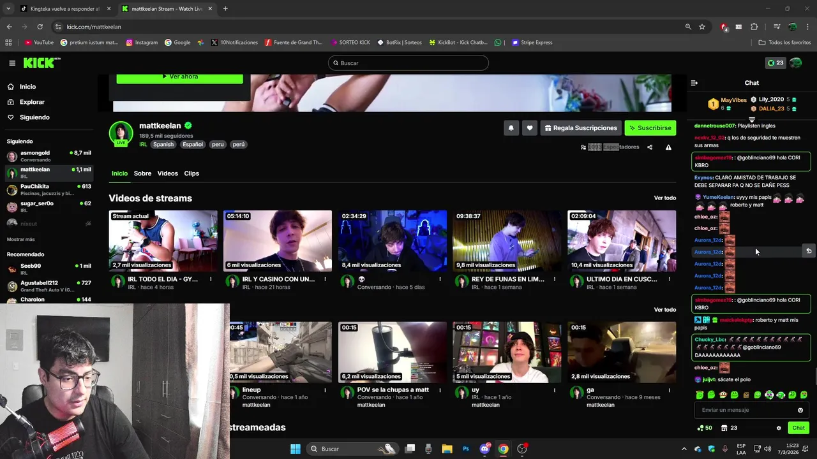Reload the page in Chrome
Image resolution: width=817 pixels, height=459 pixels.
point(40,27)
